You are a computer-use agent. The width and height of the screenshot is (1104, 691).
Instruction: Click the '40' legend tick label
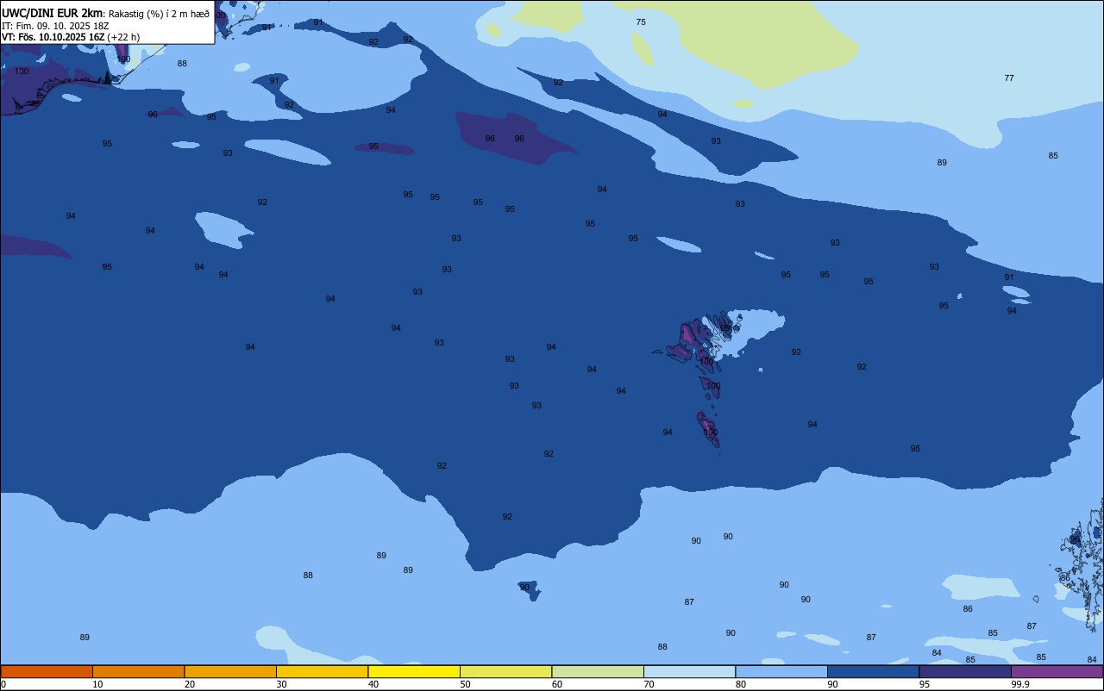click(373, 684)
